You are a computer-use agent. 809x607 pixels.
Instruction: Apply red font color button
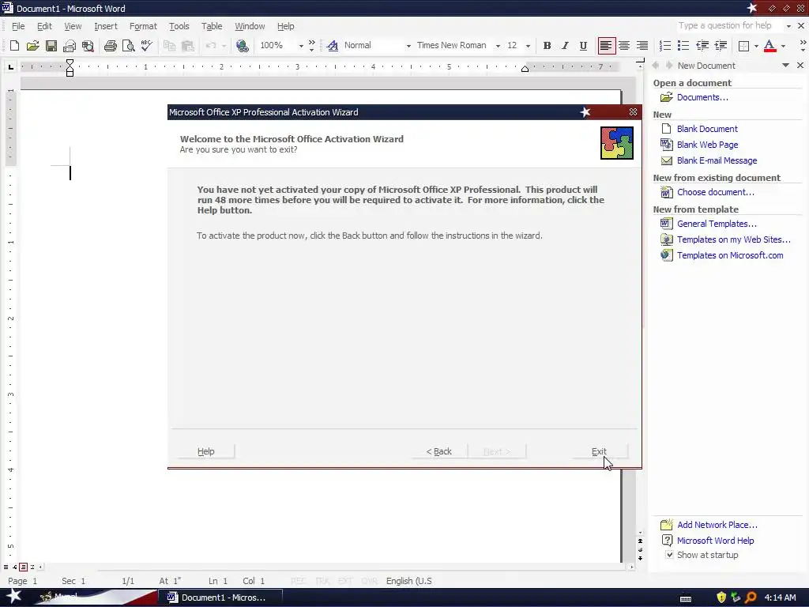(769, 45)
